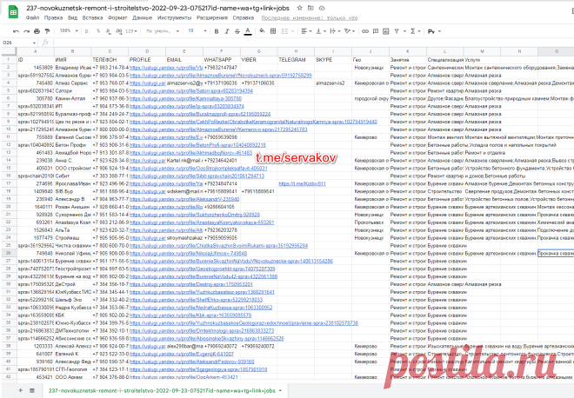Open the Вставка menu

pos(92,17)
